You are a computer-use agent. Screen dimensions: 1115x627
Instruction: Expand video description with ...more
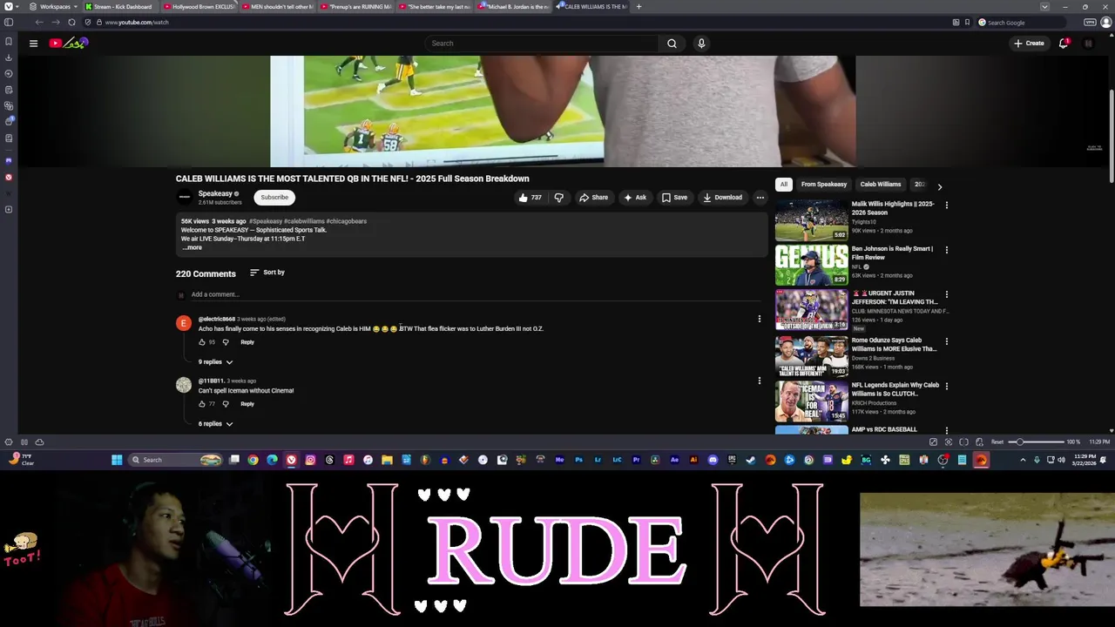192,247
